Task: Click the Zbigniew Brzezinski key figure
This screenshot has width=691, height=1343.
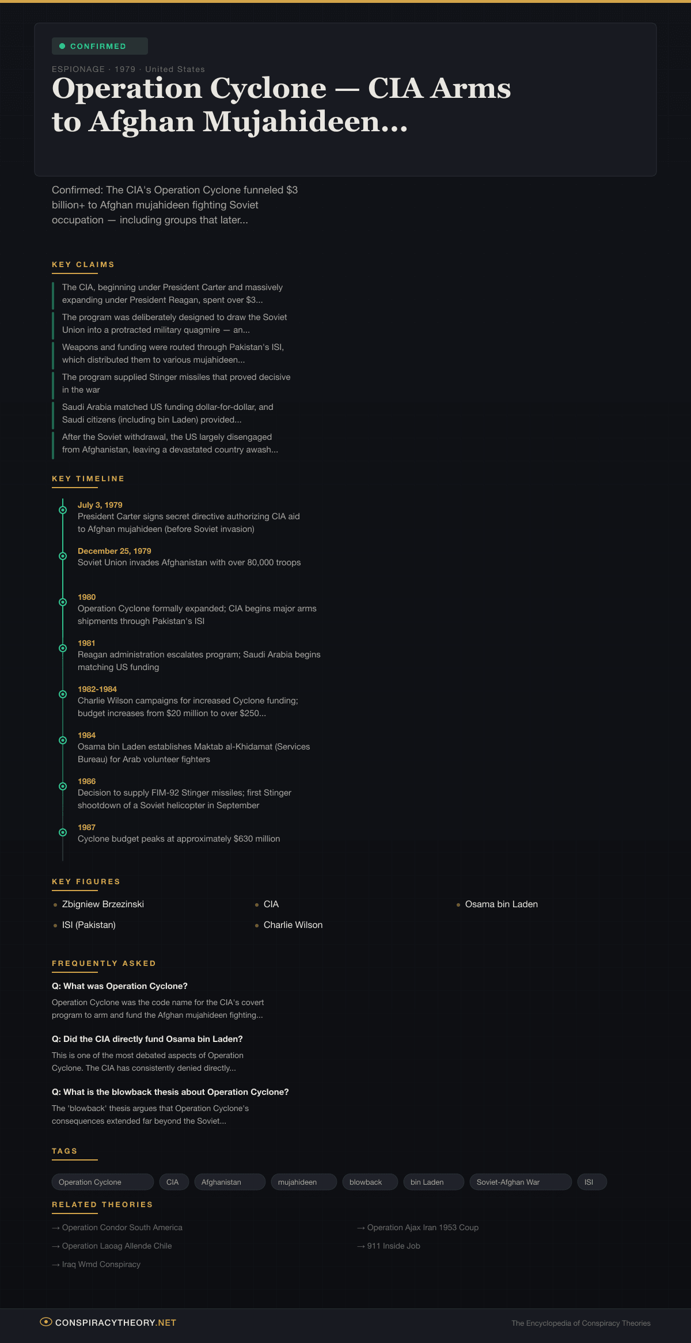Action: click(x=102, y=904)
